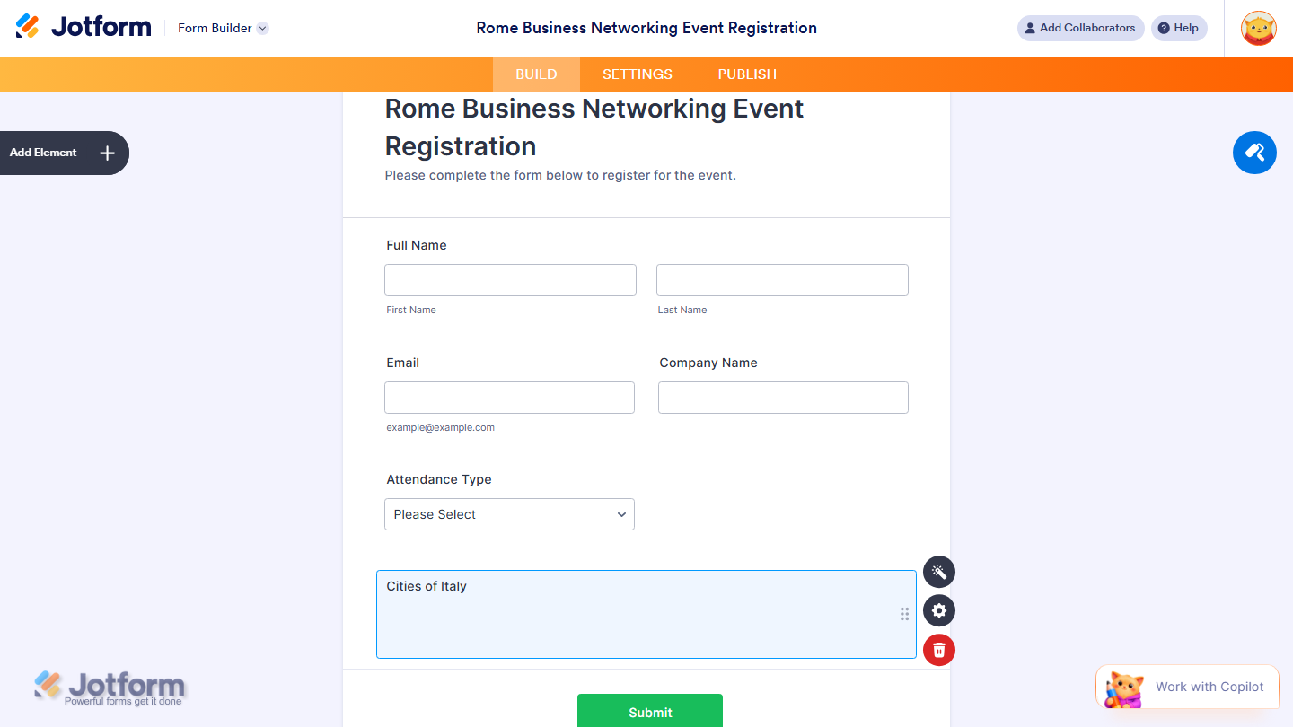The height and width of the screenshot is (727, 1293).
Task: Delete the Cities of Italy field via trash icon
Action: (x=938, y=650)
